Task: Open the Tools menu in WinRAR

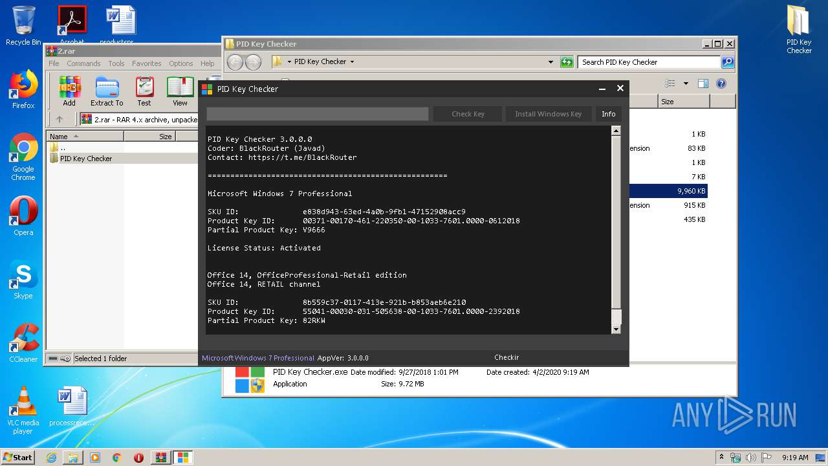Action: pos(116,63)
